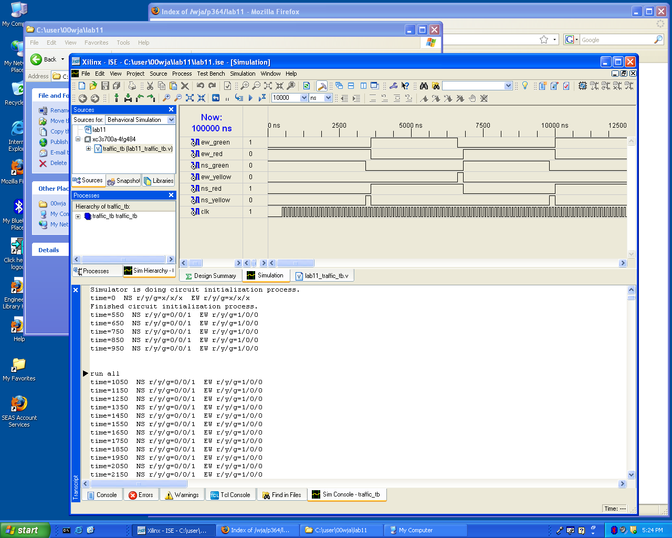Expand traffic_tb (lab11_traffic_tb.v) tree node
Viewport: 672px width, 538px height.
(x=88, y=149)
